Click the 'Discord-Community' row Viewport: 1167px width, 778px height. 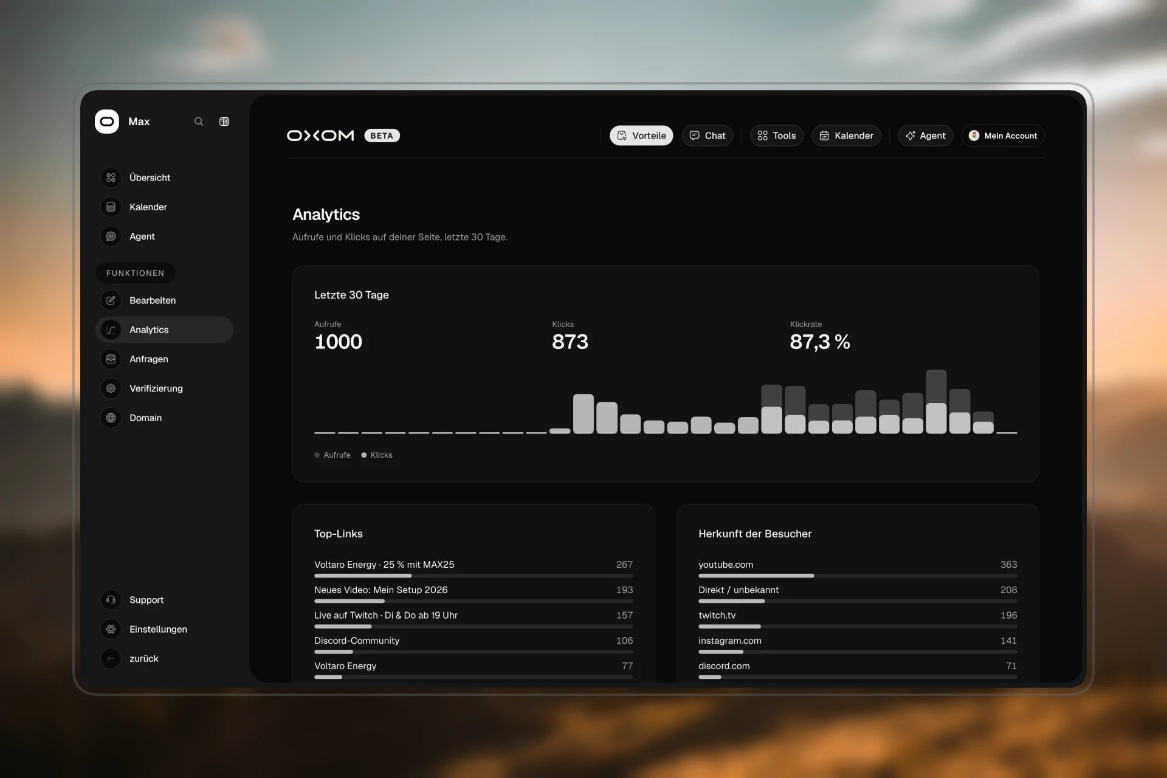[x=473, y=644]
